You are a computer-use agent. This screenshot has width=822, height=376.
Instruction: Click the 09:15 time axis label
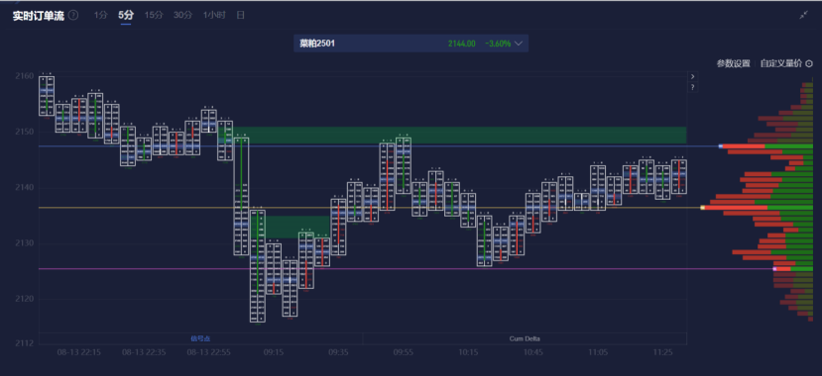point(274,353)
